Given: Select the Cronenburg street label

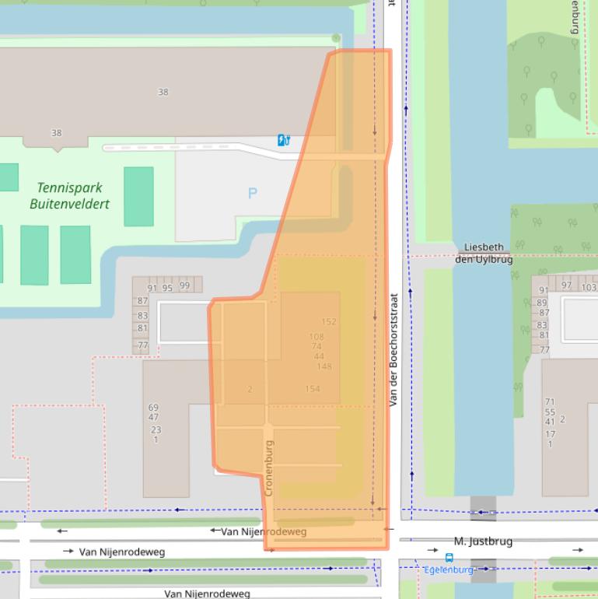Looking at the screenshot, I should [269, 468].
